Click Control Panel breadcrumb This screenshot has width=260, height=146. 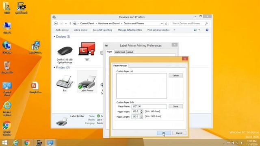pyautogui.click(x=87, y=24)
